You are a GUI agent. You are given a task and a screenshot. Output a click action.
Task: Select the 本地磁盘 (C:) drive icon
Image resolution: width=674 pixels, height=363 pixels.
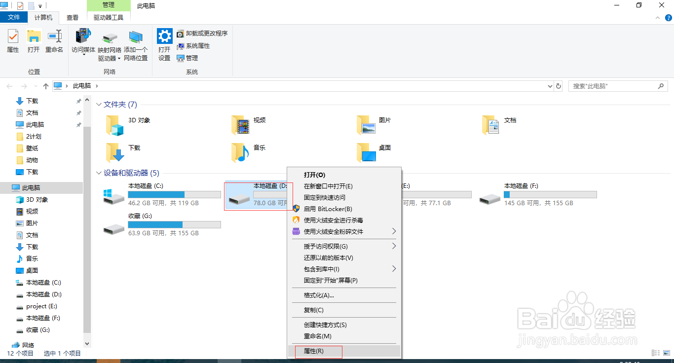114,196
